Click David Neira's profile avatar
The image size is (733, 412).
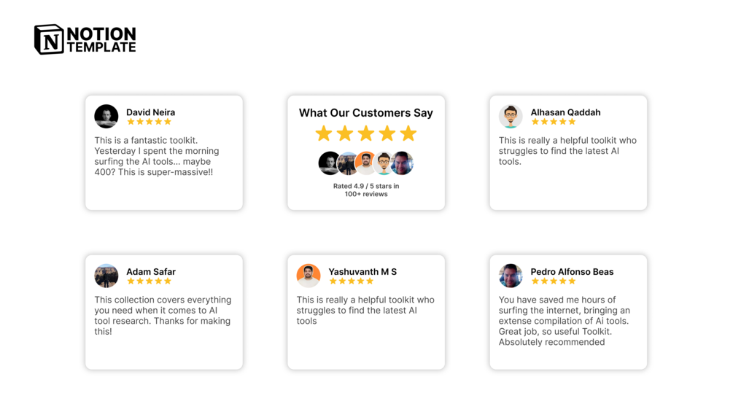pos(106,116)
